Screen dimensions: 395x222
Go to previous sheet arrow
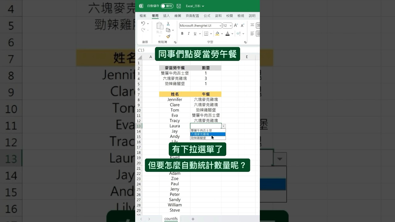141,219
